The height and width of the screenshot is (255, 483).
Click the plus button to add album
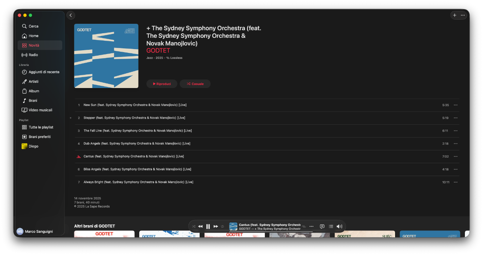tap(455, 15)
